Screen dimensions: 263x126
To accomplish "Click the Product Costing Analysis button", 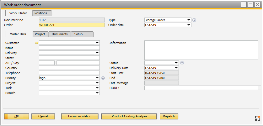I will (x=129, y=116).
